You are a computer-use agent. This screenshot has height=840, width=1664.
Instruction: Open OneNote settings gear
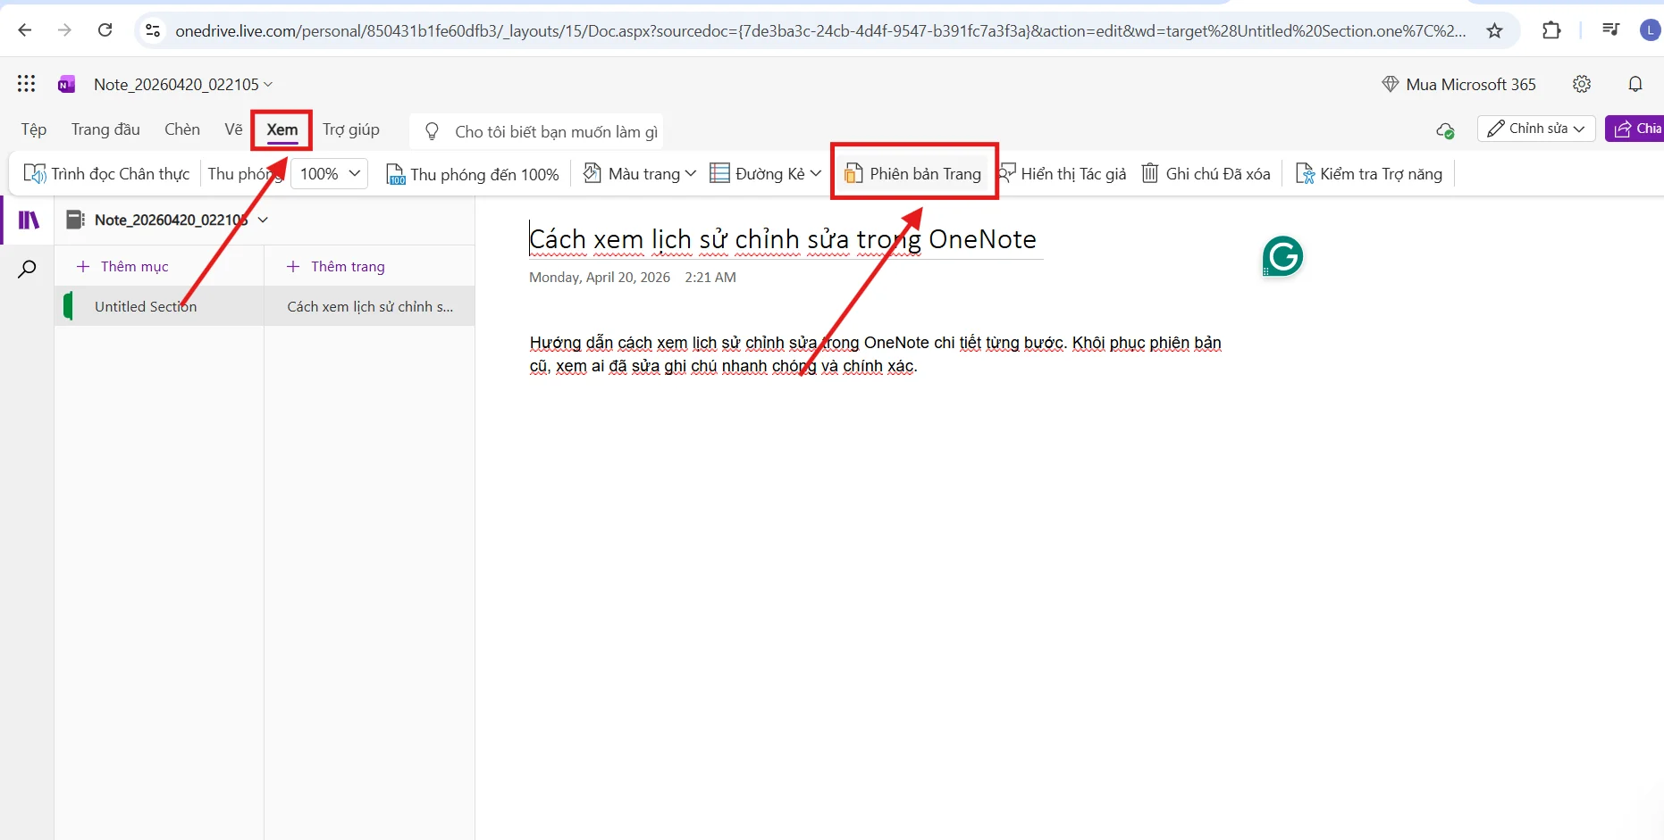pos(1582,84)
